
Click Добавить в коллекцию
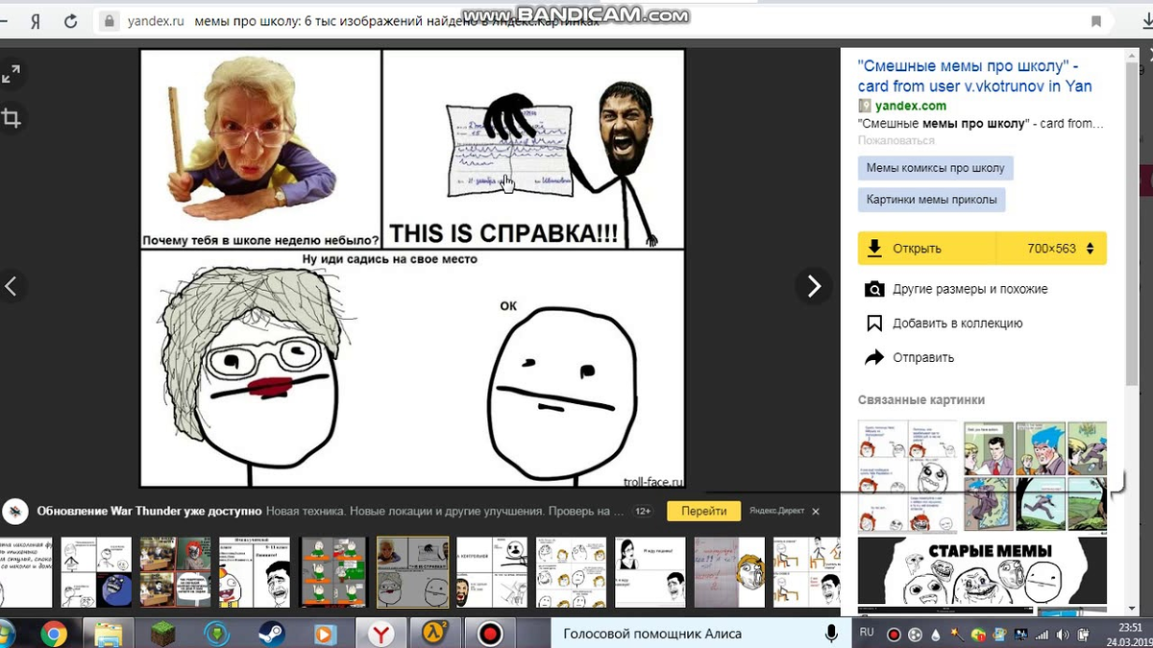tap(957, 324)
